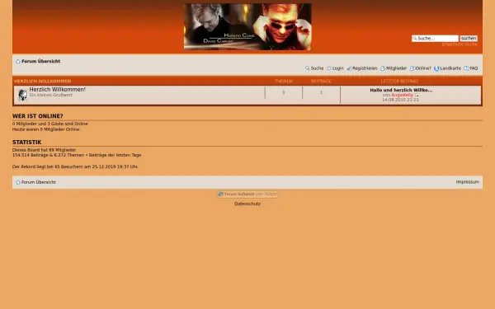Click the 'Ein kleines Grußwort' description text
The image size is (495, 309).
51,95
